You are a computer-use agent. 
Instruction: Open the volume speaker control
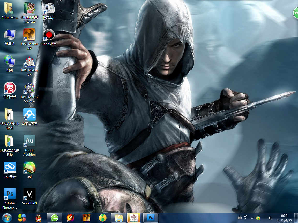click(270, 218)
